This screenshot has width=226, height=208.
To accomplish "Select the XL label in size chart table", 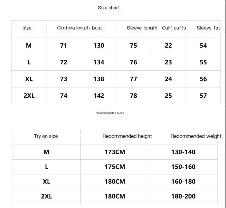I will tap(29, 79).
